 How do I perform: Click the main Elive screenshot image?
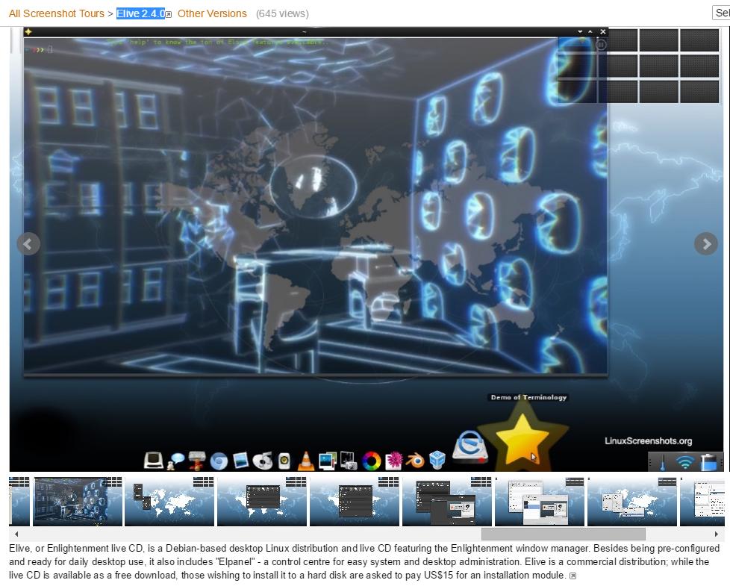pos(366,249)
